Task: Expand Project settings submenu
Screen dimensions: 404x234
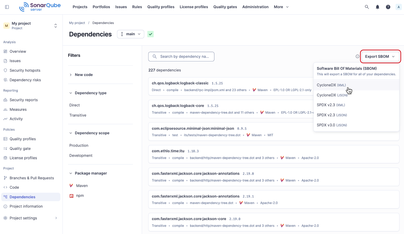Action: pos(56,218)
